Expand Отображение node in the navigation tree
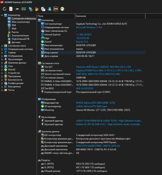This screenshot has height=175, width=162. (x=2, y=56)
